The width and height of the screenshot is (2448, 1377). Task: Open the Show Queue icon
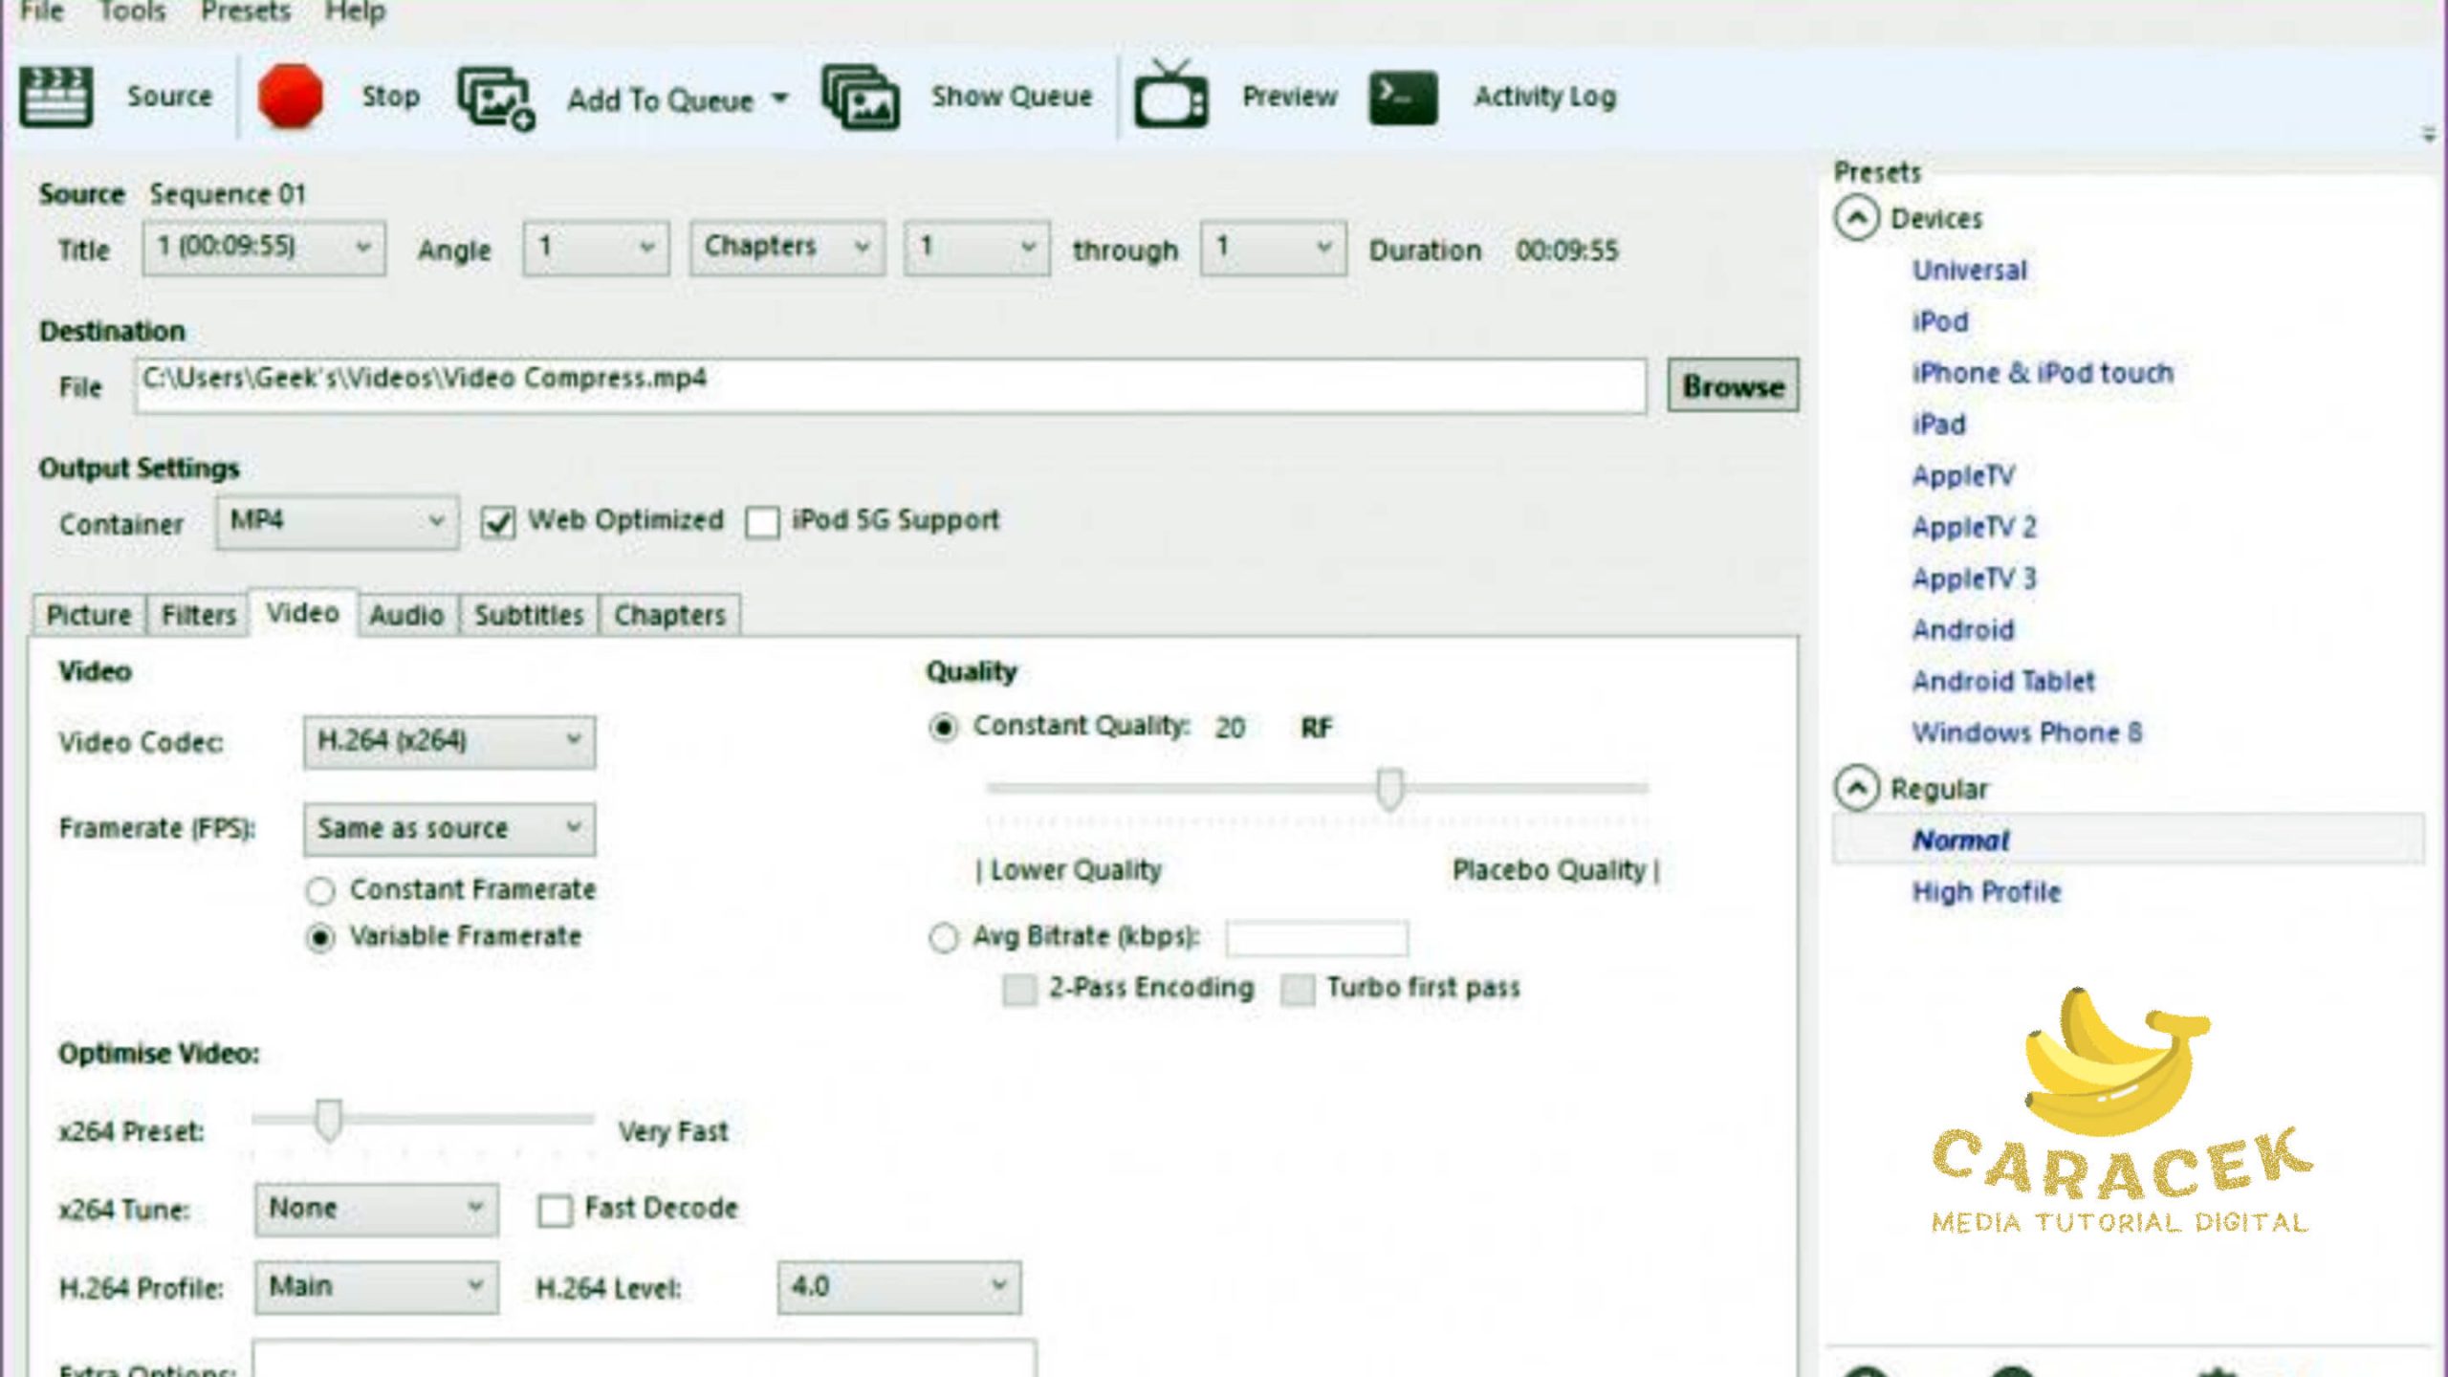coord(861,97)
